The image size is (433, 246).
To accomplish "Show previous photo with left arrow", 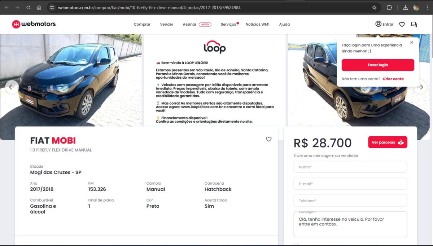I will [12, 87].
